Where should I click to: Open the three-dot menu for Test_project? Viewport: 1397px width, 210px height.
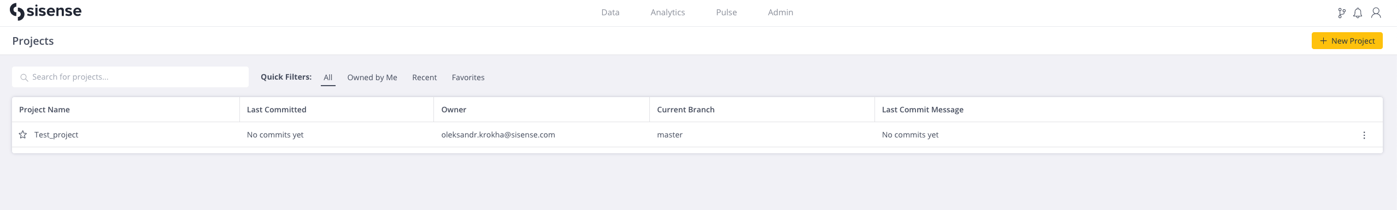(1364, 135)
